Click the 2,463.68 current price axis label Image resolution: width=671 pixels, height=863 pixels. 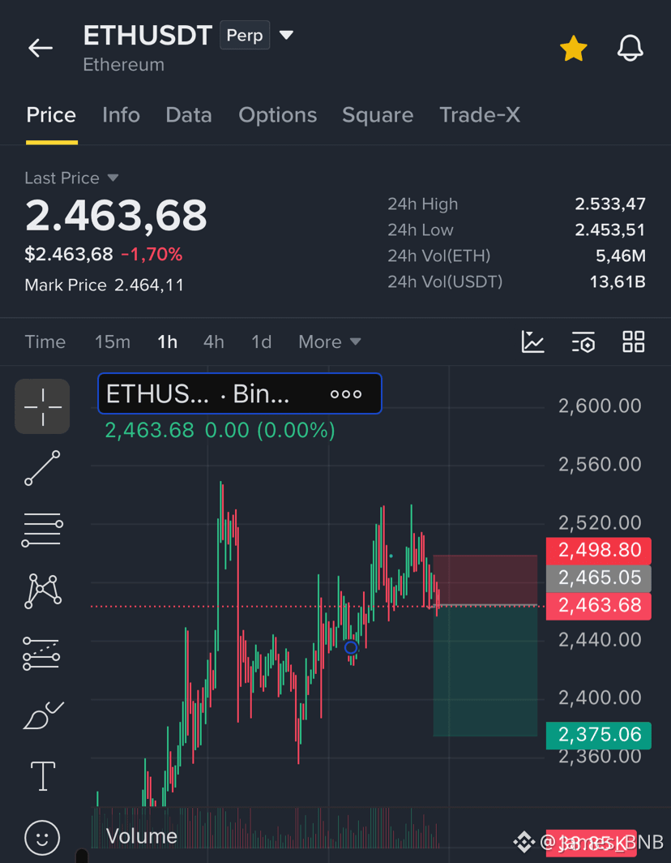pos(598,605)
